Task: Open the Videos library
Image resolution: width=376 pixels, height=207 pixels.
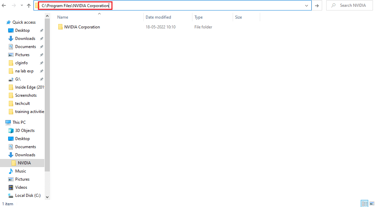Action: [21, 187]
